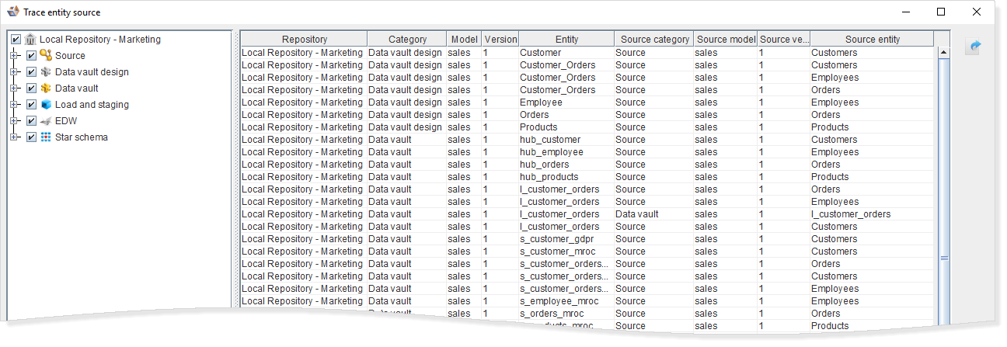Maximize the Trace entity source window

coord(941,12)
